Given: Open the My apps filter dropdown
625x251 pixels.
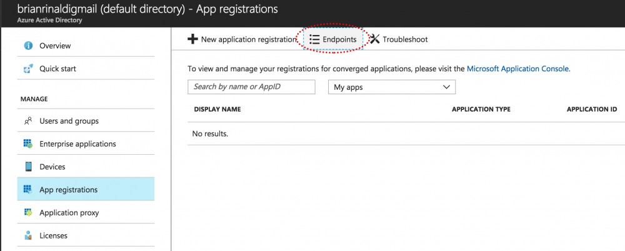Looking at the screenshot, I should [391, 87].
